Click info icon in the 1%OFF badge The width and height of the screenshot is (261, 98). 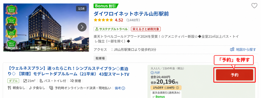177,88
